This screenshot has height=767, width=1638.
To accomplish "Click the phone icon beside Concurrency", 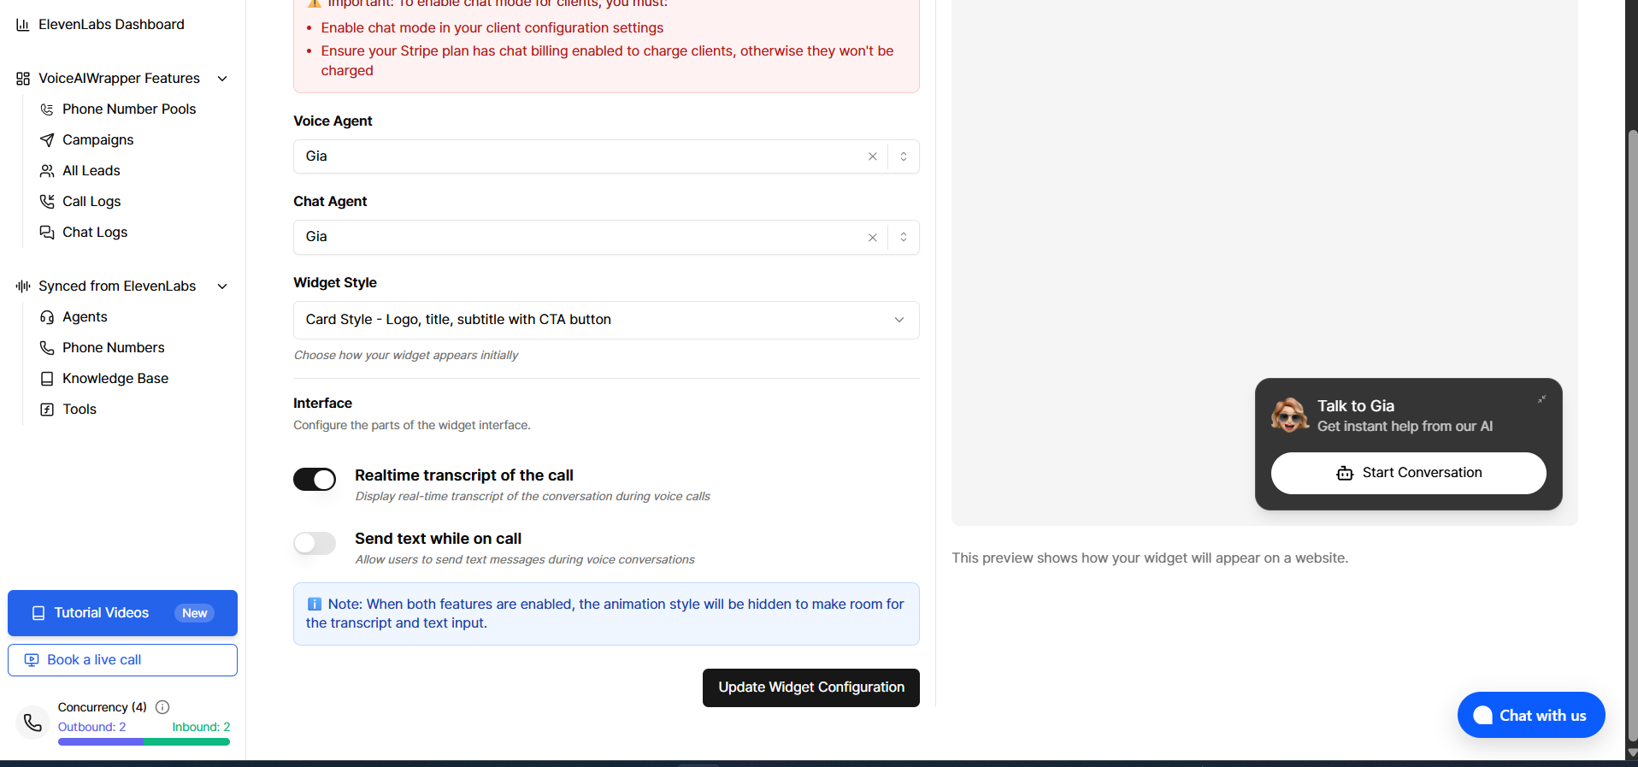I will click(32, 723).
